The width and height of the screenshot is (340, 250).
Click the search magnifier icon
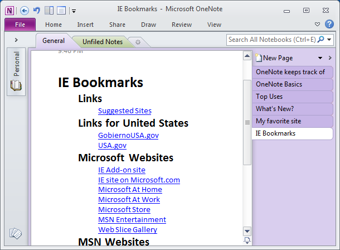click(320, 40)
